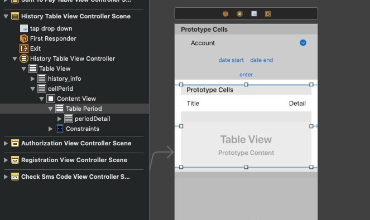This screenshot has height=220, width=370.
Task: Expand the history_info cell row
Action: pos(32,79)
